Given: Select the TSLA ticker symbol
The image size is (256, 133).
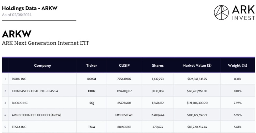Looking at the screenshot, I should pyautogui.click(x=92, y=127).
